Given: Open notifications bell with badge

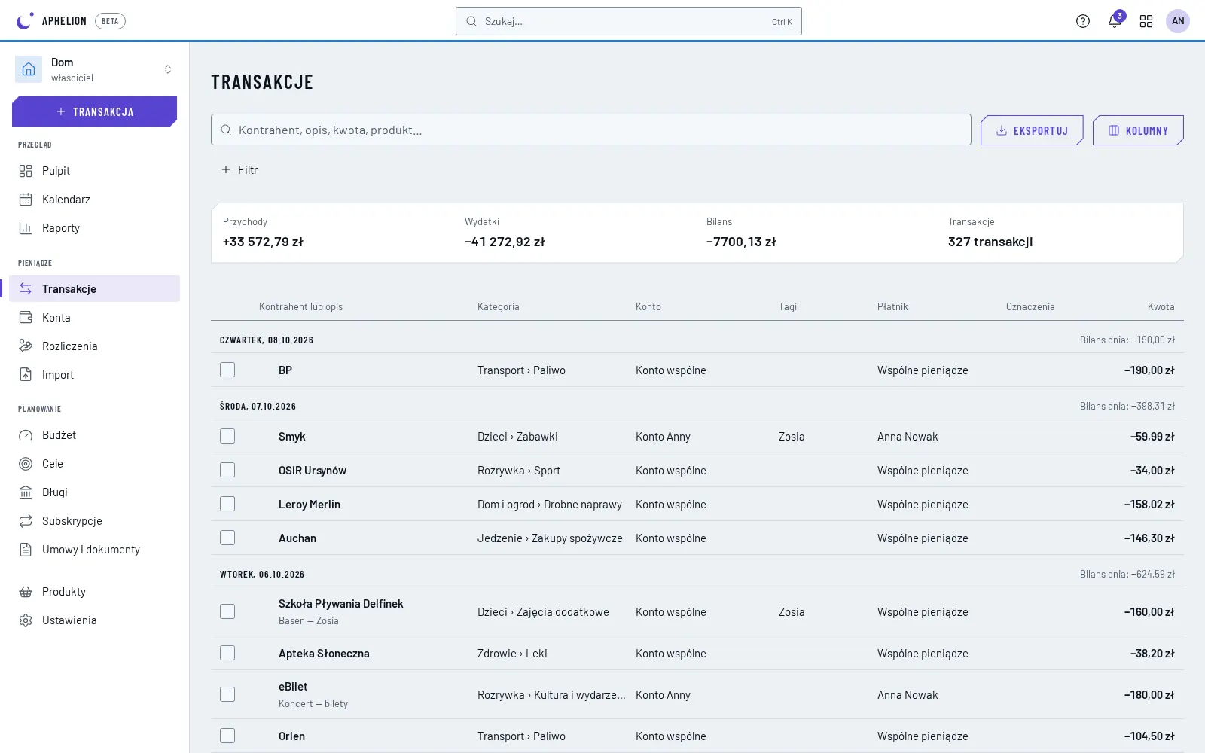Looking at the screenshot, I should point(1115,21).
